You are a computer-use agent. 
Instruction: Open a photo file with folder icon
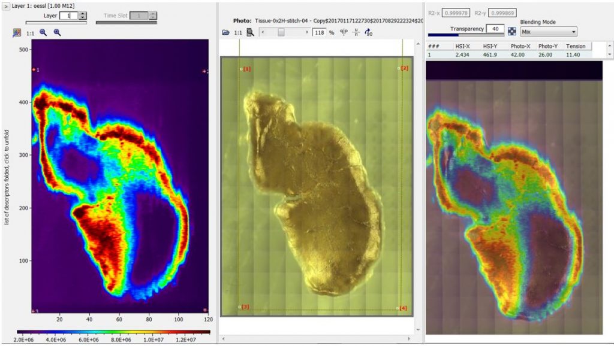[x=225, y=32]
